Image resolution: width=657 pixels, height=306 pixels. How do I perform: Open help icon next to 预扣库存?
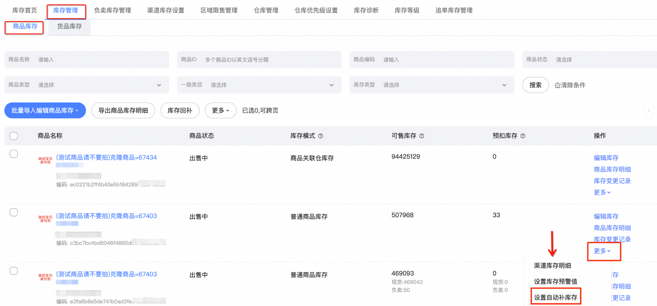click(523, 136)
